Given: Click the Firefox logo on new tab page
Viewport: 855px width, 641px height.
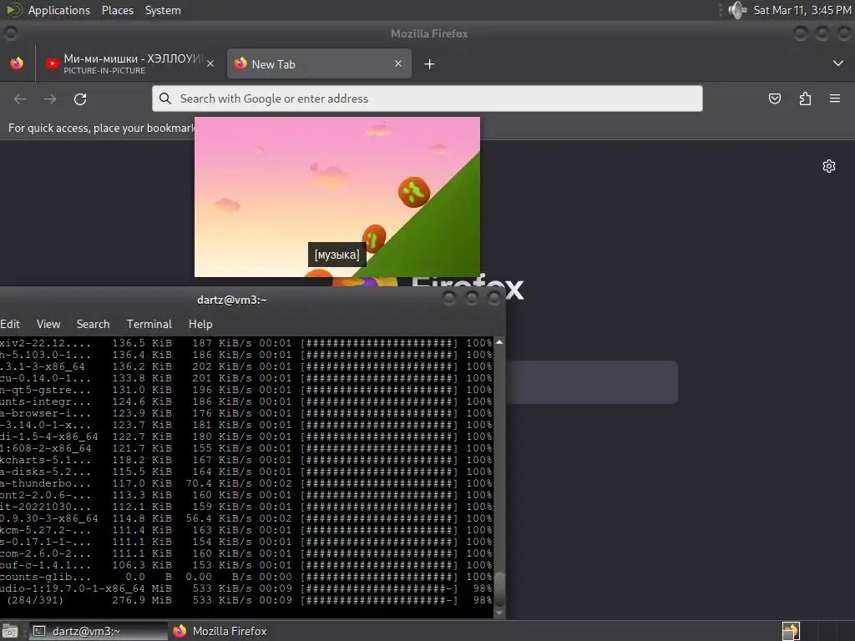Looking at the screenshot, I should [366, 284].
